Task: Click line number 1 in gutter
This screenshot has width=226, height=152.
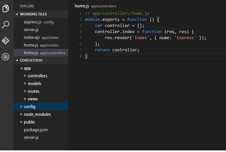Action: (80, 13)
